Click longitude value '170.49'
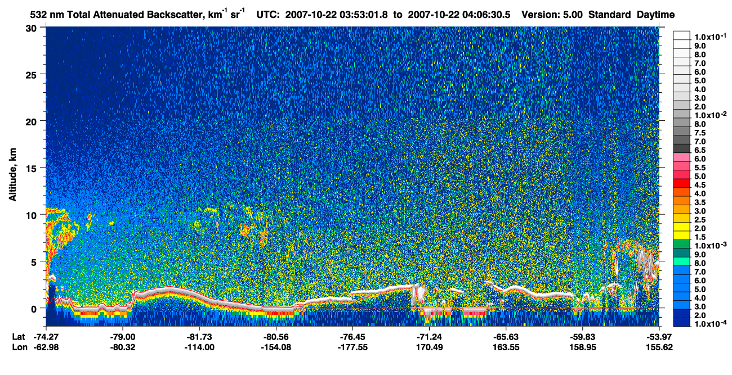Image resolution: width=732 pixels, height=375 pixels. point(429,347)
